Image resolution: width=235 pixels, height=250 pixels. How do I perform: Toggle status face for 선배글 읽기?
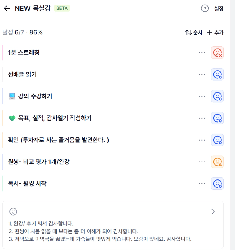tap(217, 75)
